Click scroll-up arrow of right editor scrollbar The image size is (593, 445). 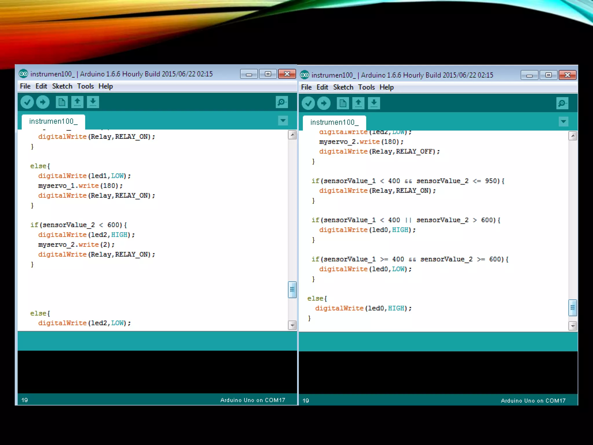coord(573,136)
